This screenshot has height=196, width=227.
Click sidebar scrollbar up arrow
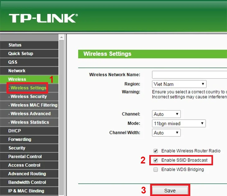click(62, 38)
